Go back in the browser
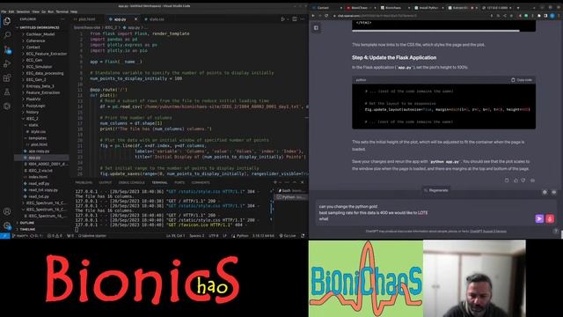Screen dimensions: 563x317 point(313,16)
